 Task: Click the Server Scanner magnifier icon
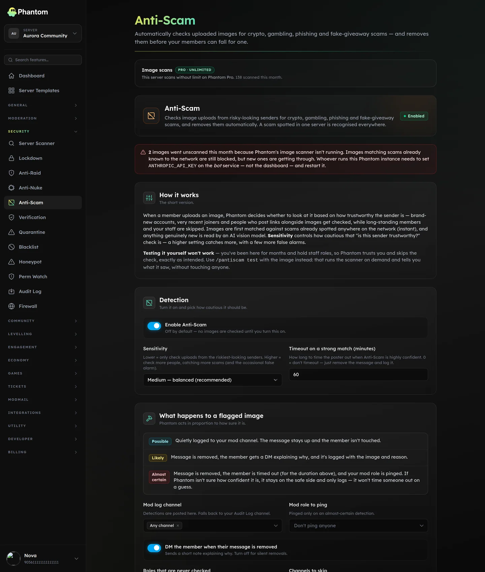coord(11,143)
